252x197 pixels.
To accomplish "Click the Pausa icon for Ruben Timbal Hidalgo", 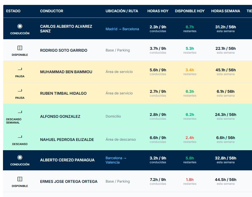I will (20, 91).
